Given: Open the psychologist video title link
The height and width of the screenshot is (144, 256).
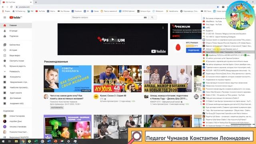Looking at the screenshot, I should tap(67, 97).
